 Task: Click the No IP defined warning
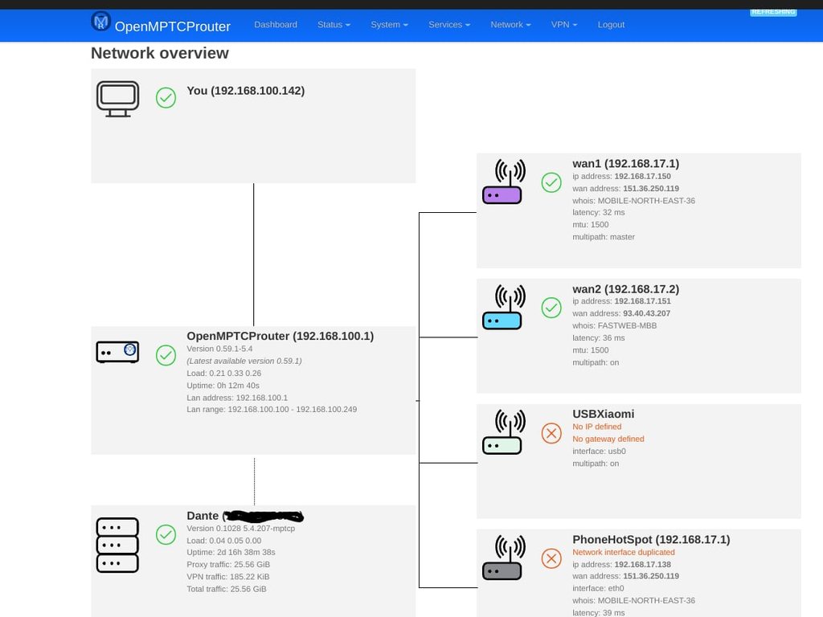click(x=597, y=427)
